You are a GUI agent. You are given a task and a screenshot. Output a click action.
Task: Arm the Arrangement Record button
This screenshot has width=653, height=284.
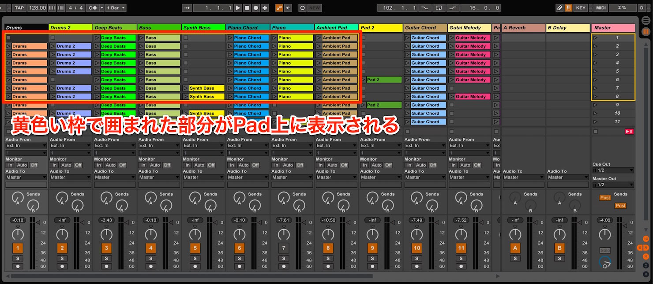[255, 8]
